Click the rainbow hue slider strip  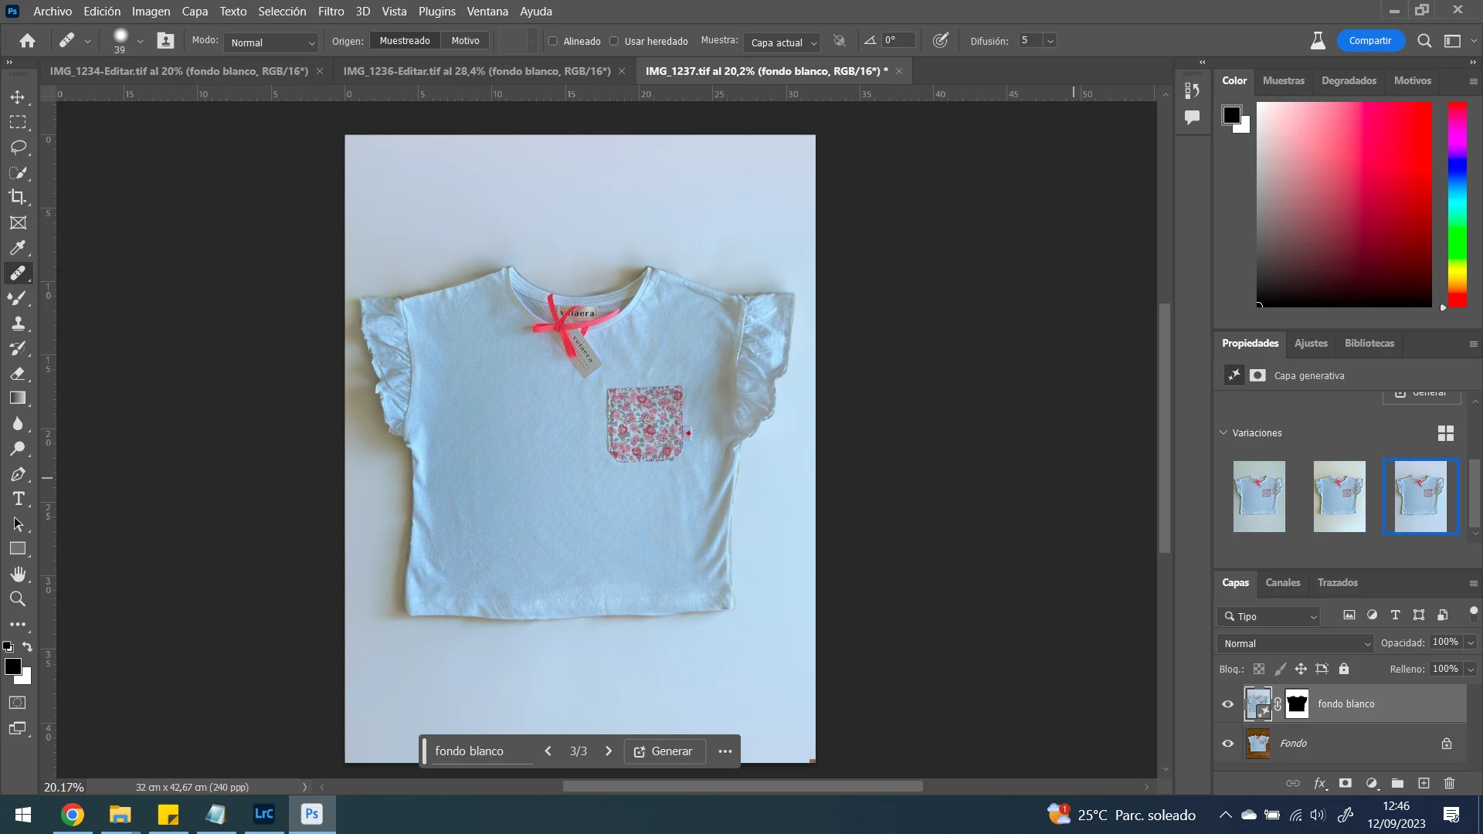coord(1457,205)
